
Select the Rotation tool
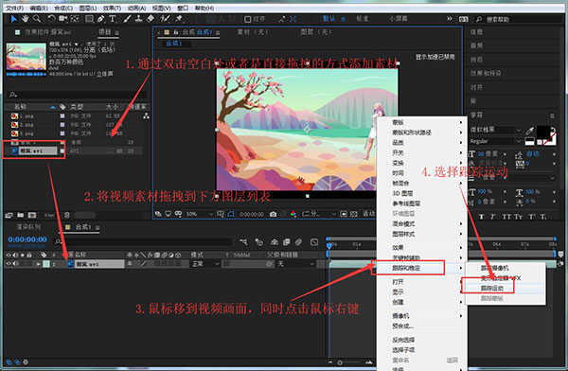(x=51, y=19)
